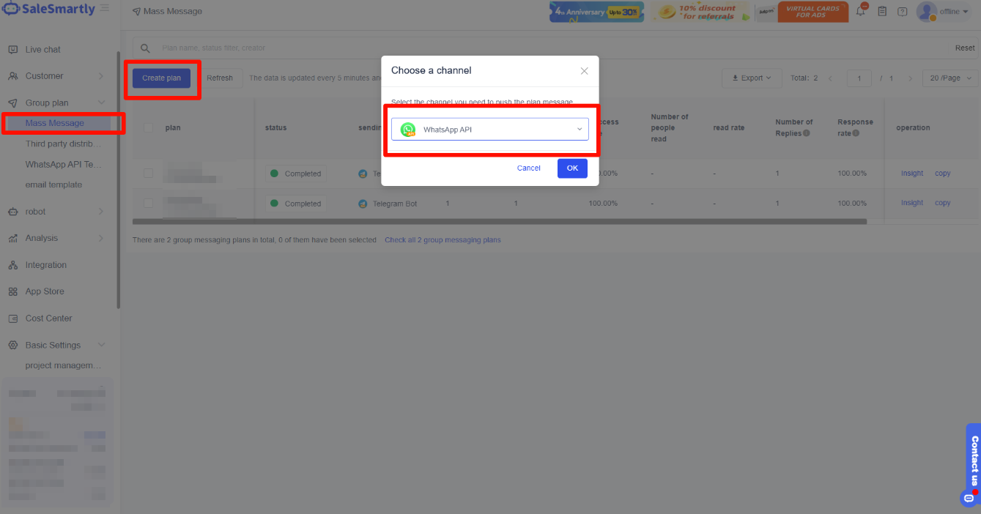The image size is (981, 514).
Task: Click the info icon beside Number of Replies
Action: tap(806, 133)
